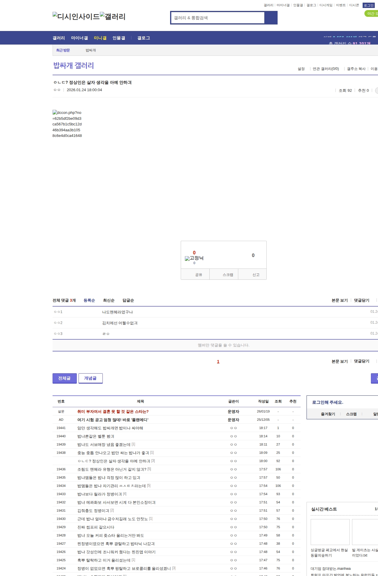This screenshot has height=576, width=378.
Task: Click first 실시간 베스트 thumbnail
Action: pyautogui.click(x=330, y=532)
